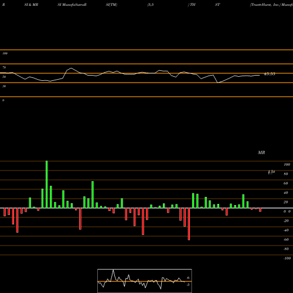Screen dimensions: 293x293
Task: Click the RSI line peak near 70
Action: pyautogui.click(x=71, y=68)
